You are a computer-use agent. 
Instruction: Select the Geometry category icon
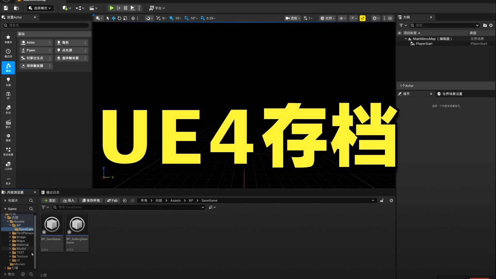point(8,166)
